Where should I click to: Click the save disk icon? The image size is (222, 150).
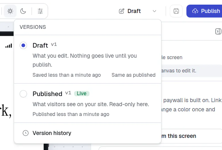176,11
